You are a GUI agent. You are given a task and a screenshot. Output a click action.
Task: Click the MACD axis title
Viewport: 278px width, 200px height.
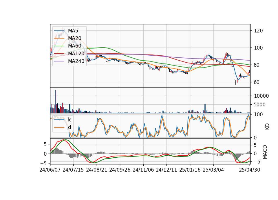click(265, 152)
